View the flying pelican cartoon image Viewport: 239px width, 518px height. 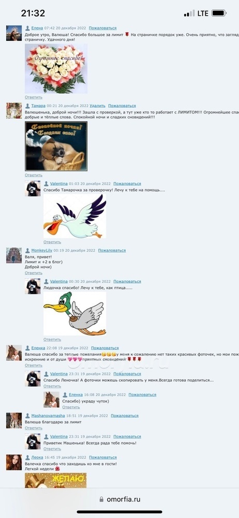pyautogui.click(x=75, y=216)
